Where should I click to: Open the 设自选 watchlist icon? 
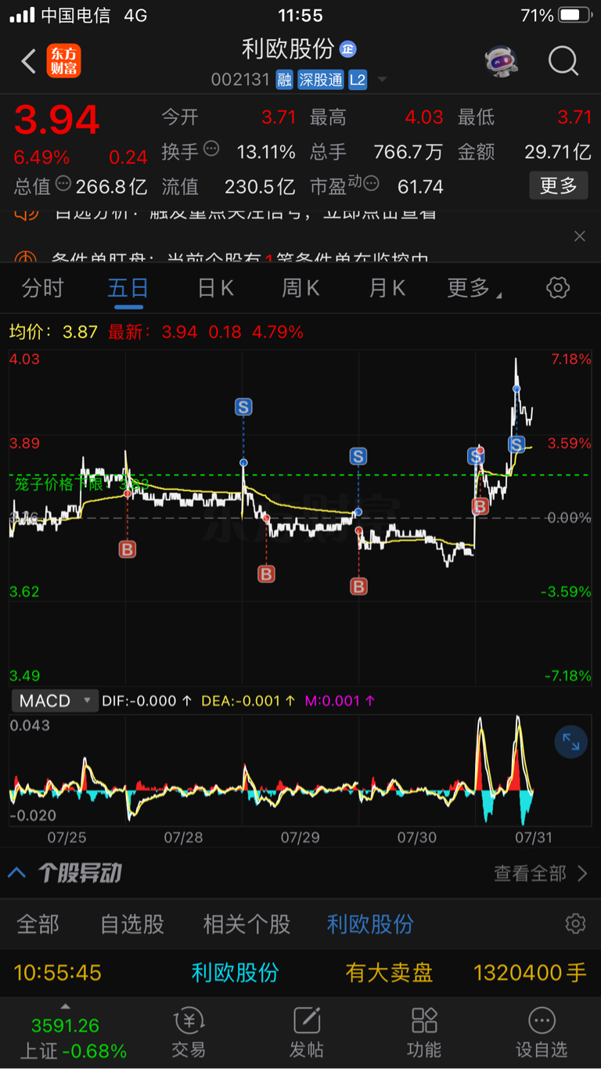(x=542, y=1033)
